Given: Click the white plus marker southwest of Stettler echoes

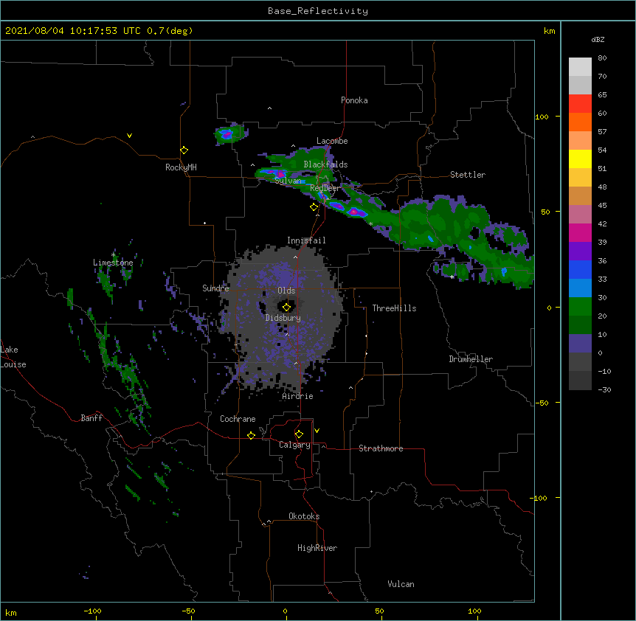Looking at the screenshot, I should [452, 277].
